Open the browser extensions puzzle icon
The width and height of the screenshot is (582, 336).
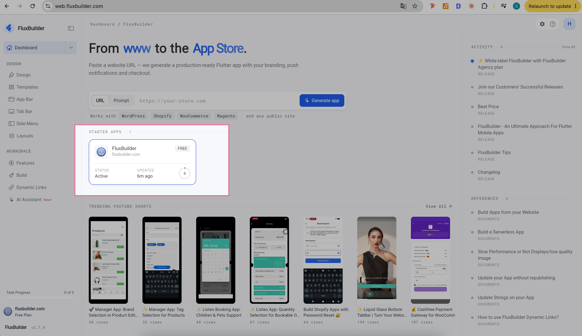[x=484, y=6]
